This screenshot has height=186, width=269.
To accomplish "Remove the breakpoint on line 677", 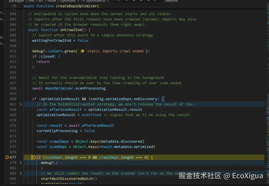I will (7, 157).
